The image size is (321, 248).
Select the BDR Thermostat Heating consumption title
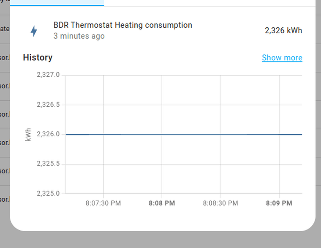point(123,25)
